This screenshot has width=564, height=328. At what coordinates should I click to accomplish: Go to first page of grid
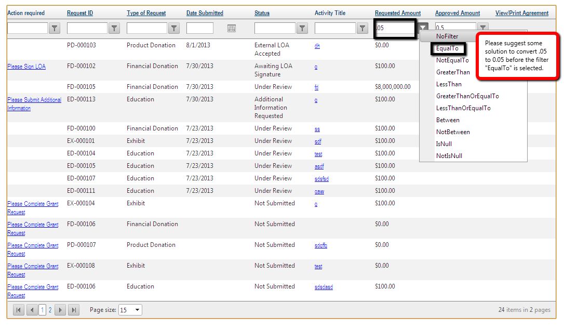tap(19, 310)
